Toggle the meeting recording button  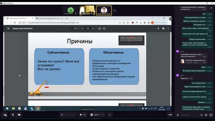(97, 115)
